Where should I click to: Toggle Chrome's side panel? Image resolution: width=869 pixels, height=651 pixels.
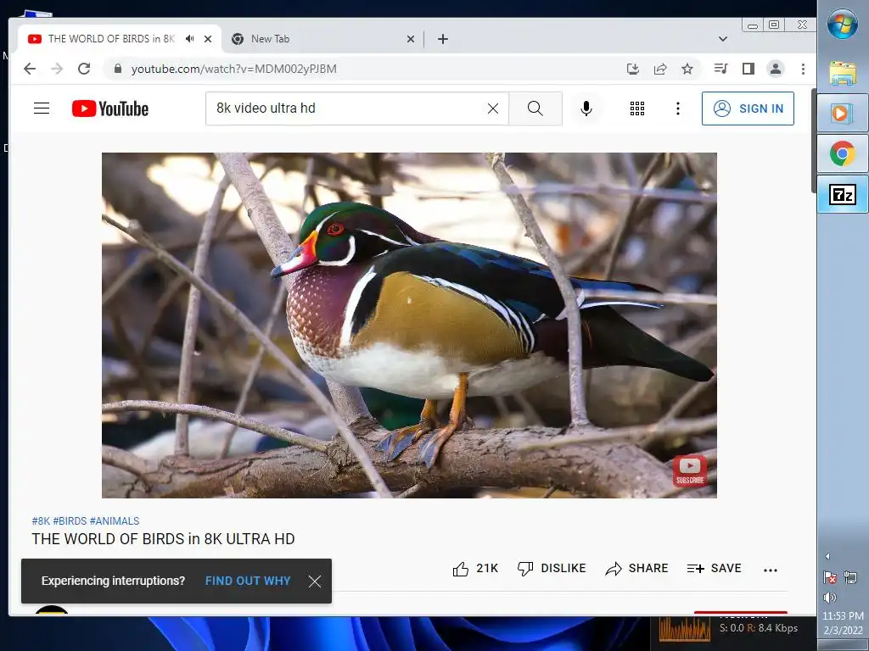tap(748, 69)
